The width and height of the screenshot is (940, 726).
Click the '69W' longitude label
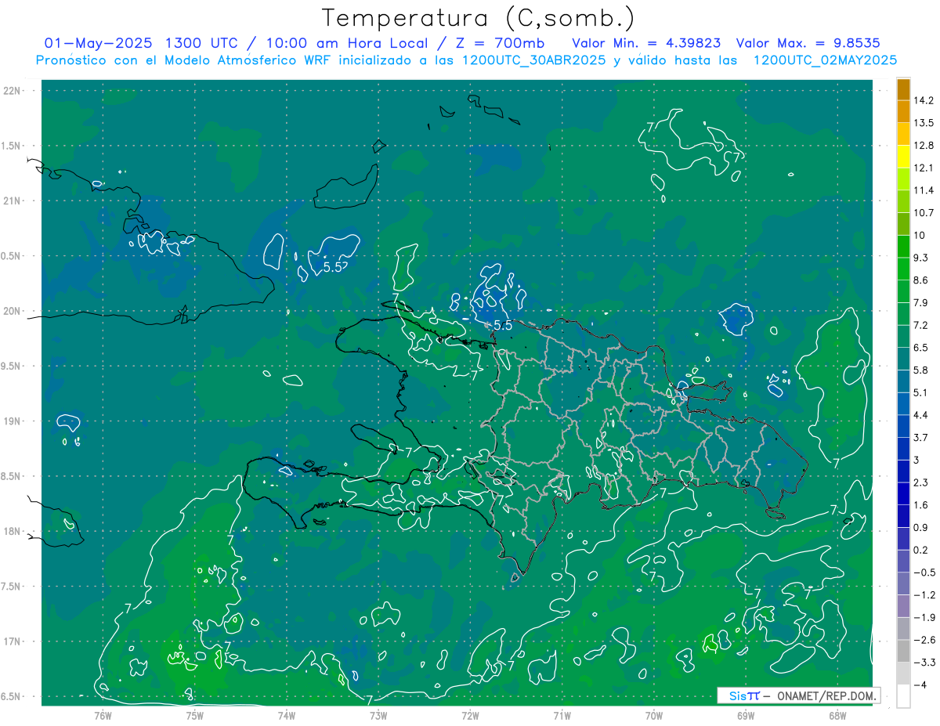pos(746,716)
